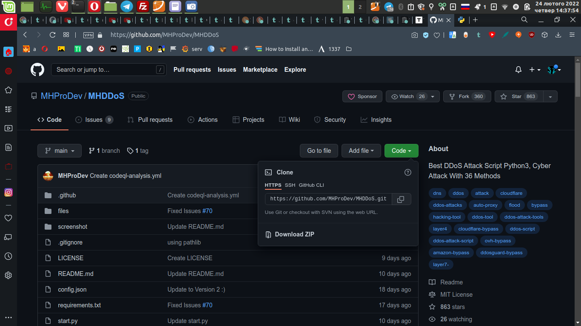The image size is (581, 326).
Task: Open browser Downloads arrow icon
Action: pyautogui.click(x=559, y=35)
